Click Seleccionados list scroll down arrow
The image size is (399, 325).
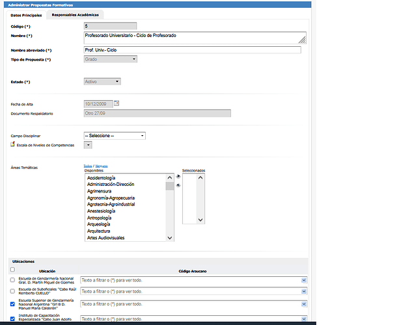pos(200,220)
